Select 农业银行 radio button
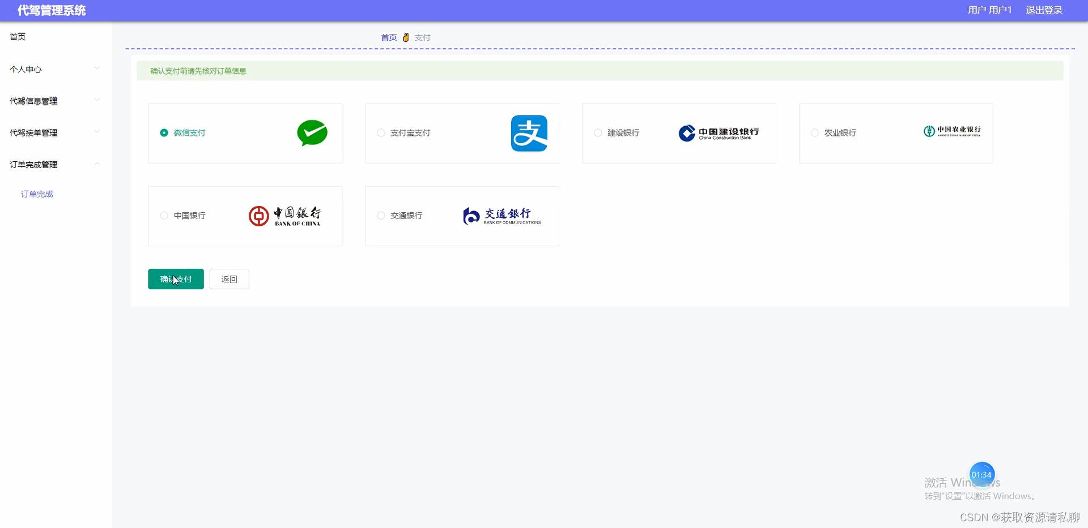Image resolution: width=1088 pixels, height=528 pixels. [815, 132]
